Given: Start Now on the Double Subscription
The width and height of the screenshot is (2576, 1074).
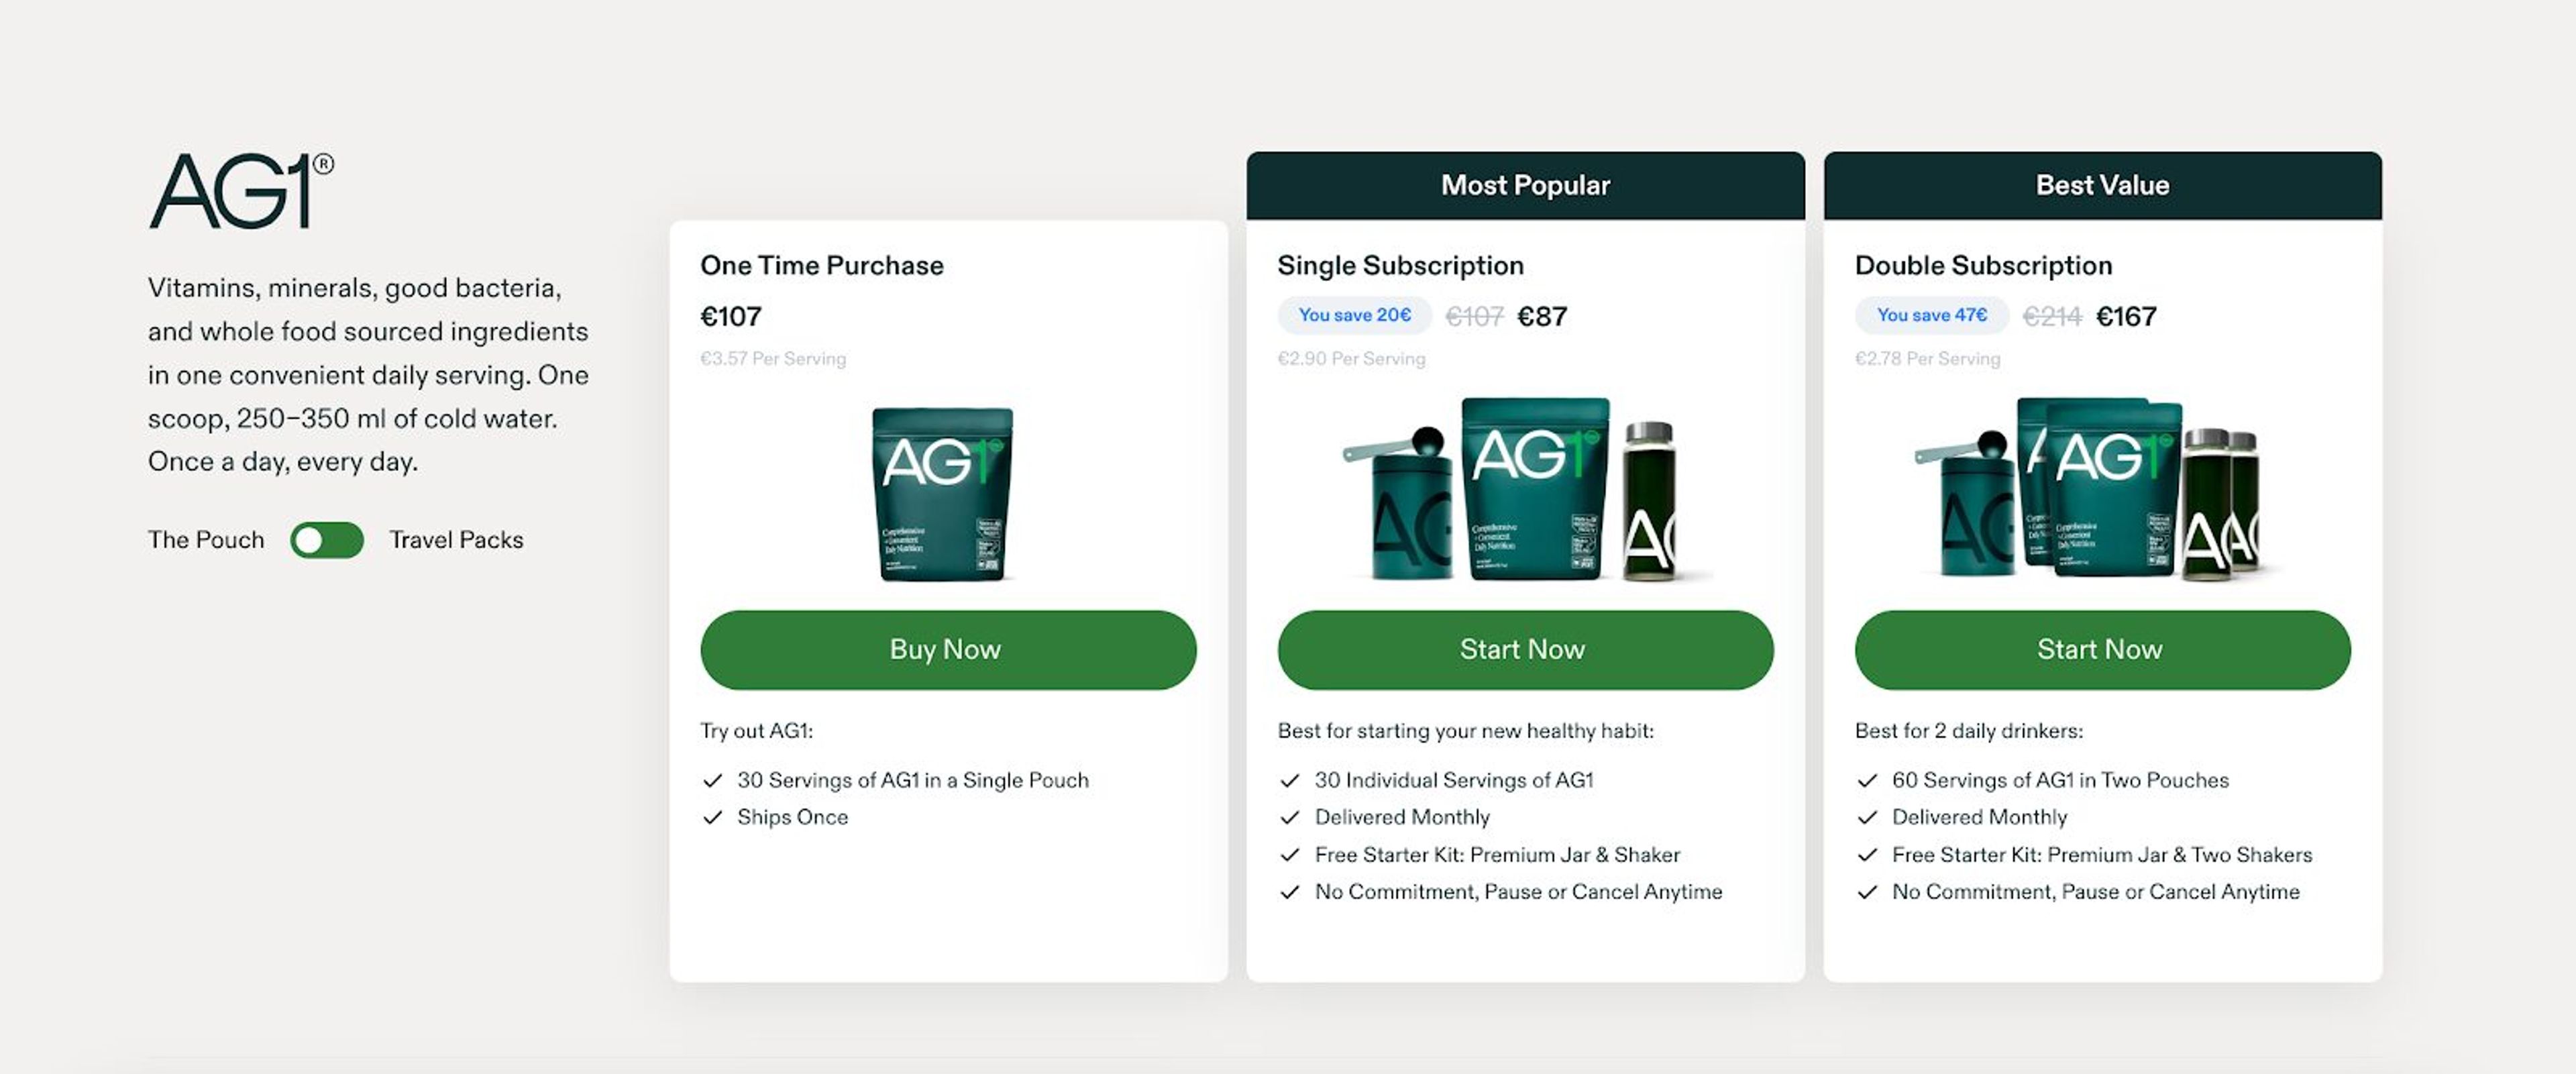Looking at the screenshot, I should (x=2101, y=649).
